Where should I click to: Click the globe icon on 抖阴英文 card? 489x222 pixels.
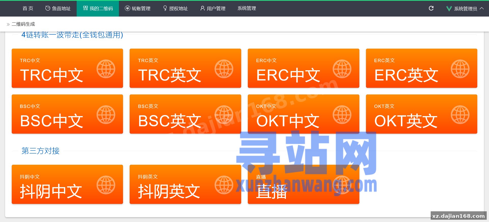224,185
